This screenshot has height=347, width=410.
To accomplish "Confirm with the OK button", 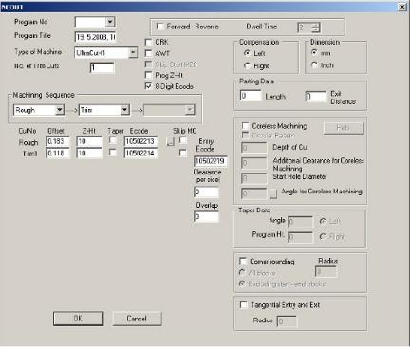I will coord(78,319).
